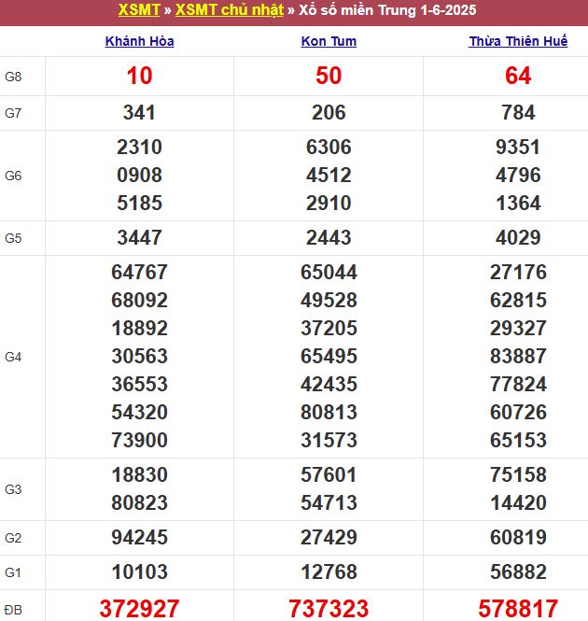Click the ĐB row label
Image resolution: width=588 pixels, height=621 pixels.
13,610
